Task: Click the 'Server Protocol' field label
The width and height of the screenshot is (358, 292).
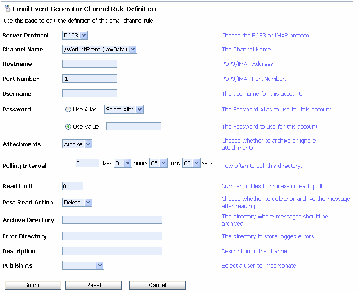Action: tap(25, 35)
